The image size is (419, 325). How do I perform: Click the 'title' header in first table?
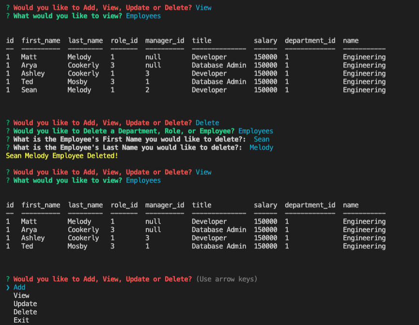(x=202, y=41)
